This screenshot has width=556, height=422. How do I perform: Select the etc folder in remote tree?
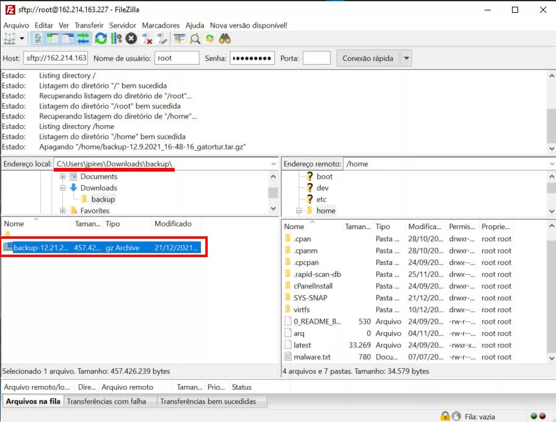(x=321, y=199)
